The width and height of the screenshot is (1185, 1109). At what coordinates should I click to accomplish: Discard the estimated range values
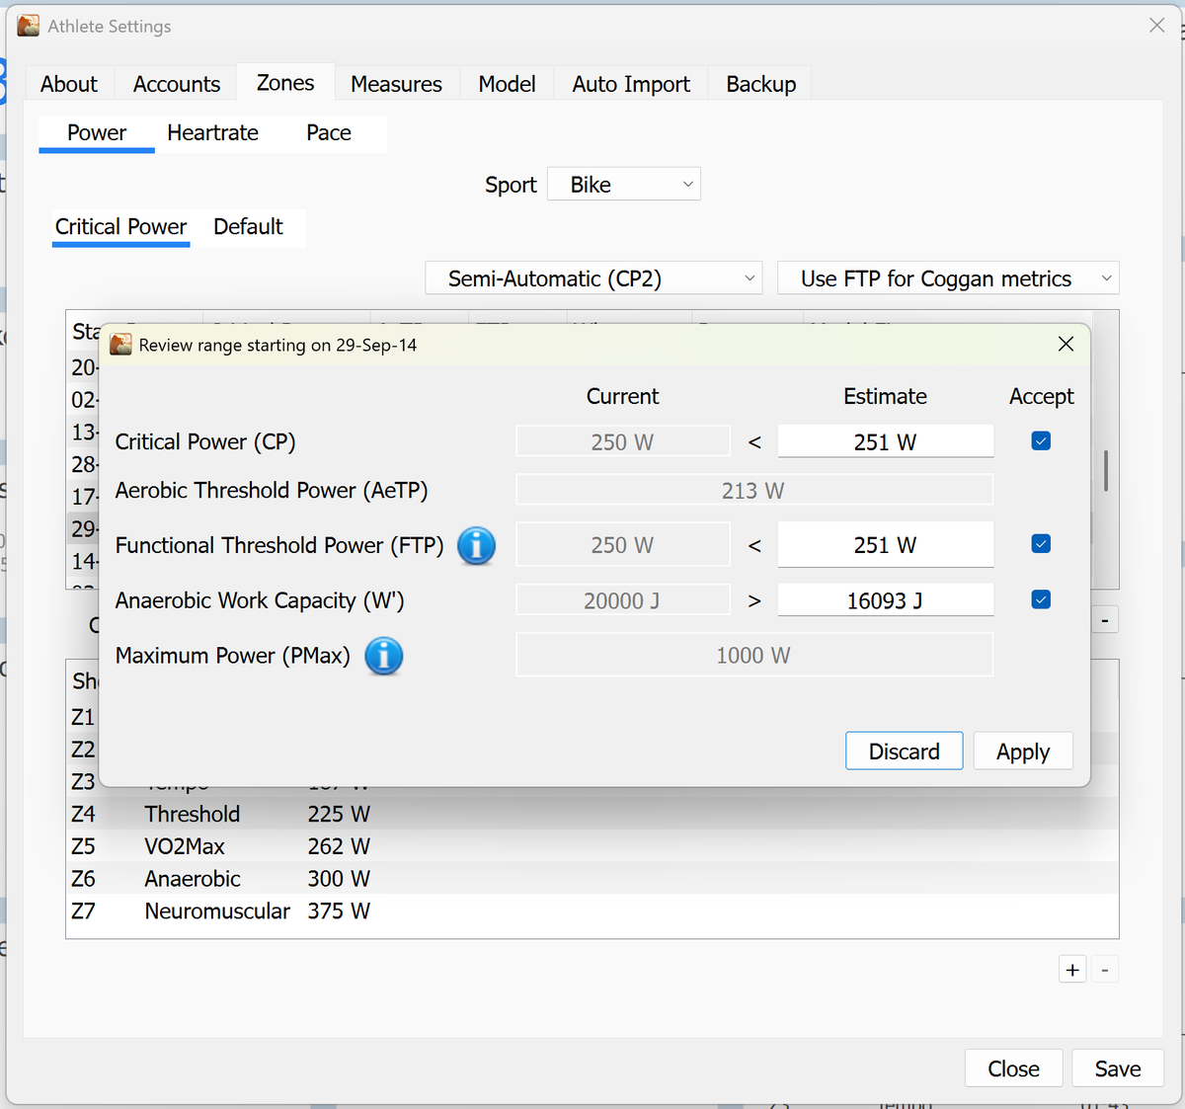click(905, 752)
